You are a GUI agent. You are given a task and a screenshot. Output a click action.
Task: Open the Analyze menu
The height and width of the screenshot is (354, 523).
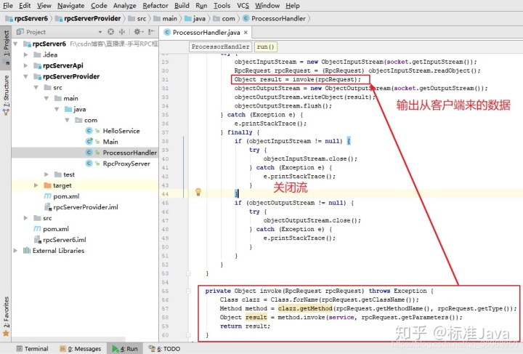pyautogui.click(x=124, y=6)
